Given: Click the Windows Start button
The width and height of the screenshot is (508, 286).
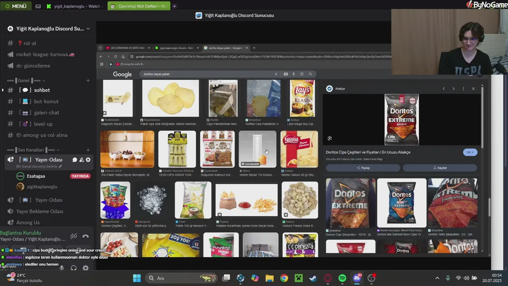Looking at the screenshot, I should [x=137, y=278].
